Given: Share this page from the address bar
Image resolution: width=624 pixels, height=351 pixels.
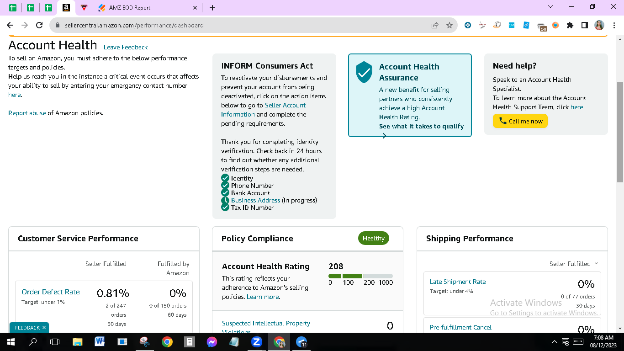Looking at the screenshot, I should coord(435,26).
